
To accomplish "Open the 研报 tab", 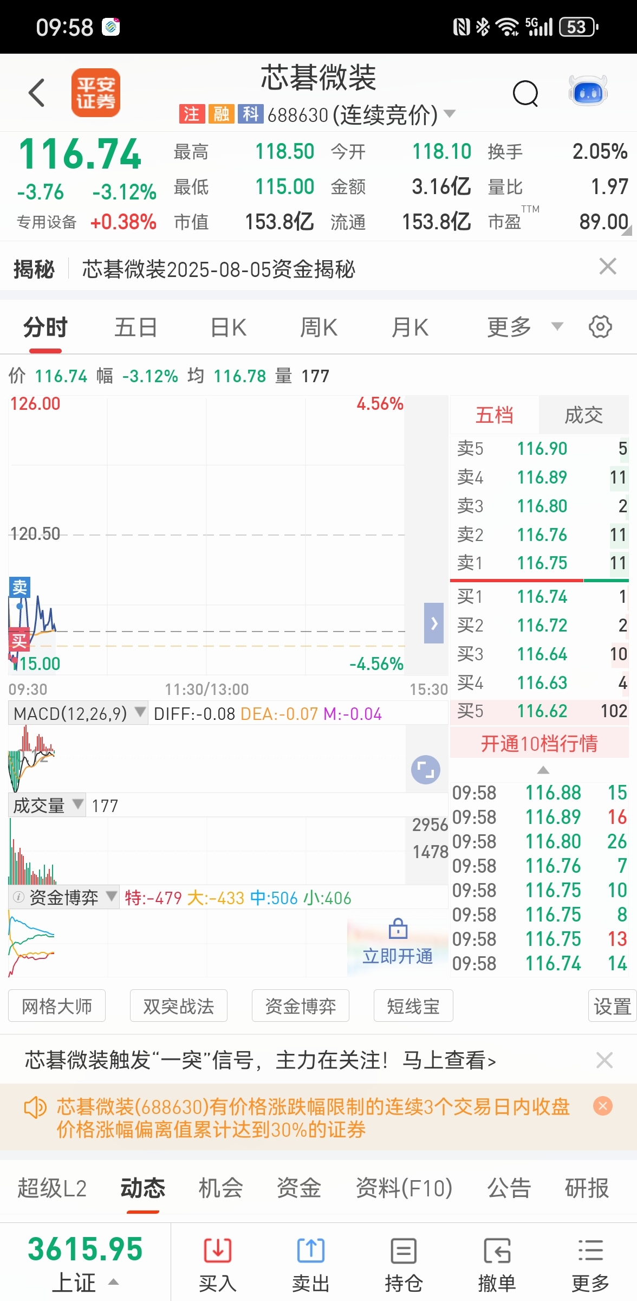I will [x=587, y=1188].
